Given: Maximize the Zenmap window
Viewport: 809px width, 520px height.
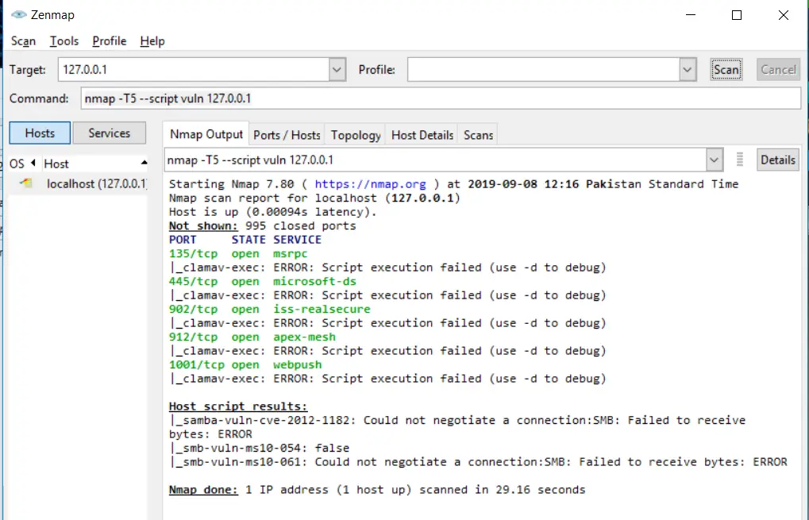Looking at the screenshot, I should tap(737, 15).
